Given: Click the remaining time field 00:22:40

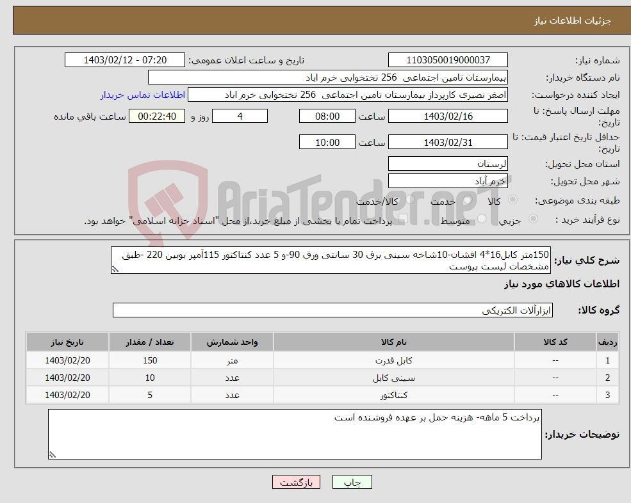Looking at the screenshot, I should pyautogui.click(x=157, y=116).
